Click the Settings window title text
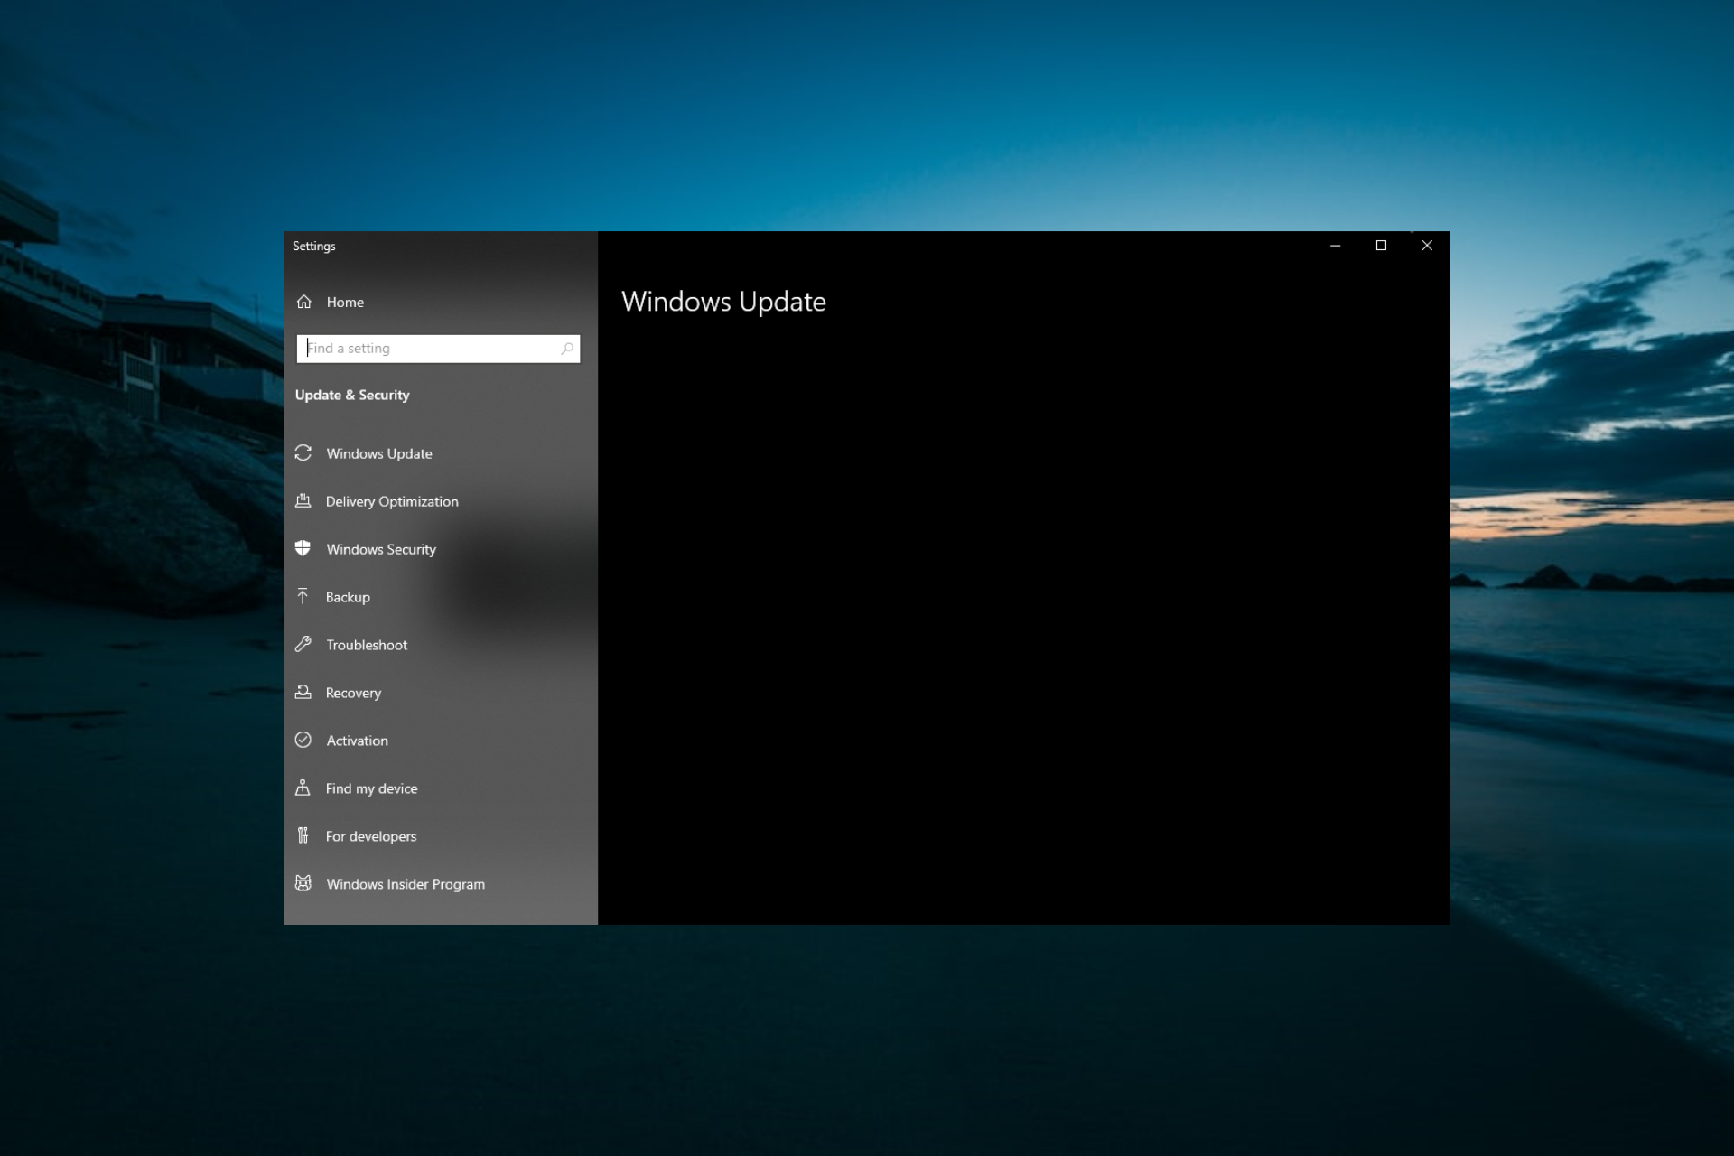Screen dimensions: 1734x1156 tap(314, 246)
